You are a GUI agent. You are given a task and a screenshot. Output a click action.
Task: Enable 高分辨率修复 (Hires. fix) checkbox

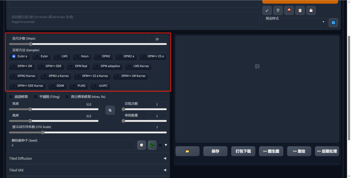pyautogui.click(x=67, y=97)
